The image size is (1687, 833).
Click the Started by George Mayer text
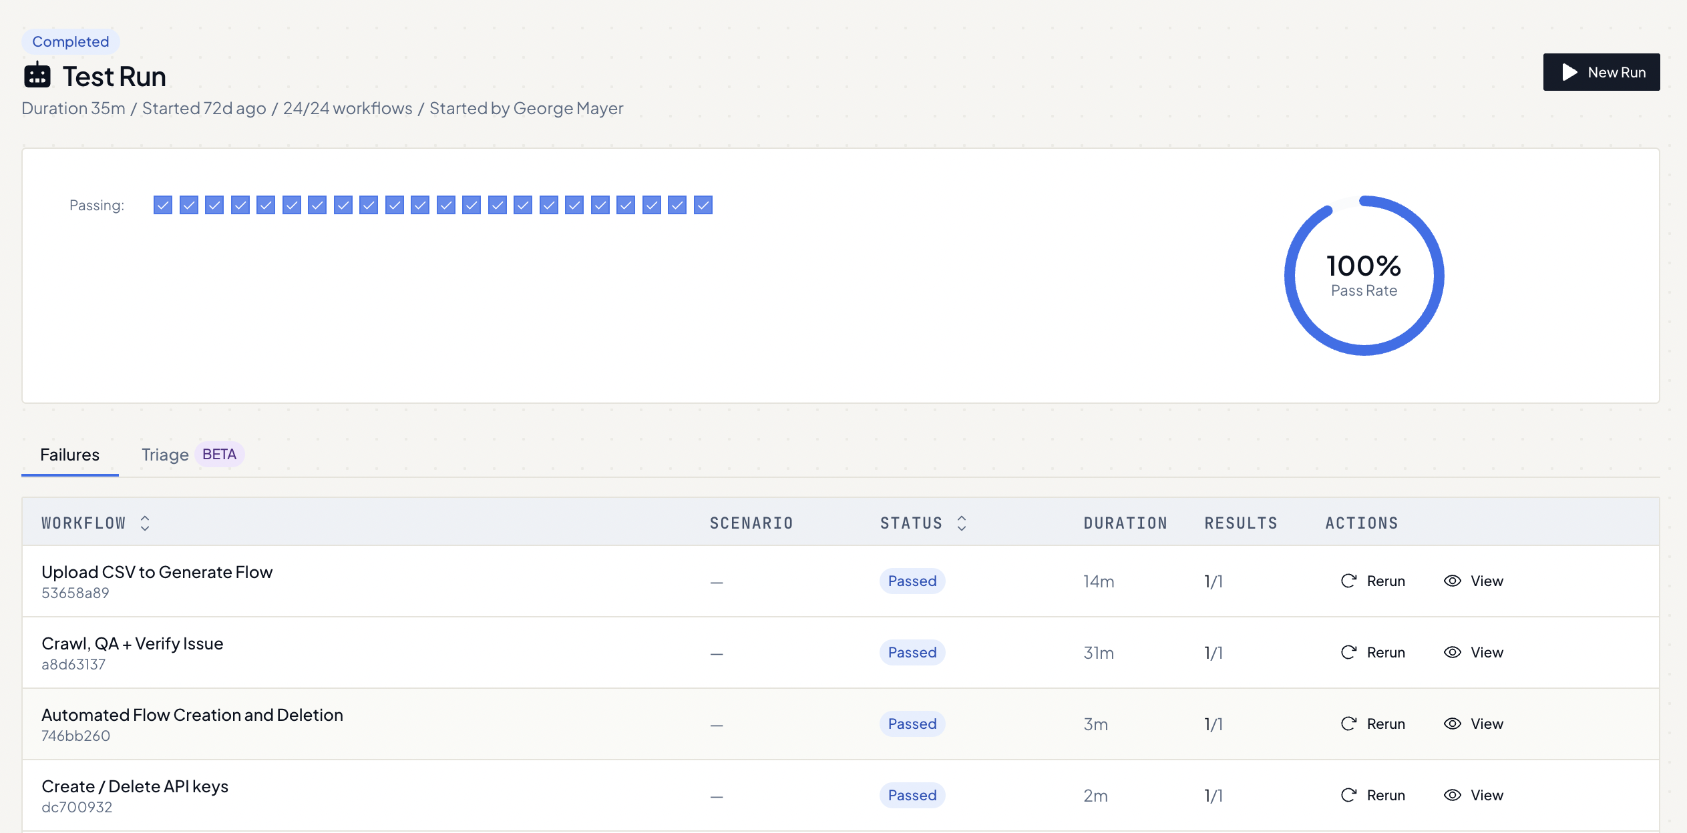click(x=526, y=108)
